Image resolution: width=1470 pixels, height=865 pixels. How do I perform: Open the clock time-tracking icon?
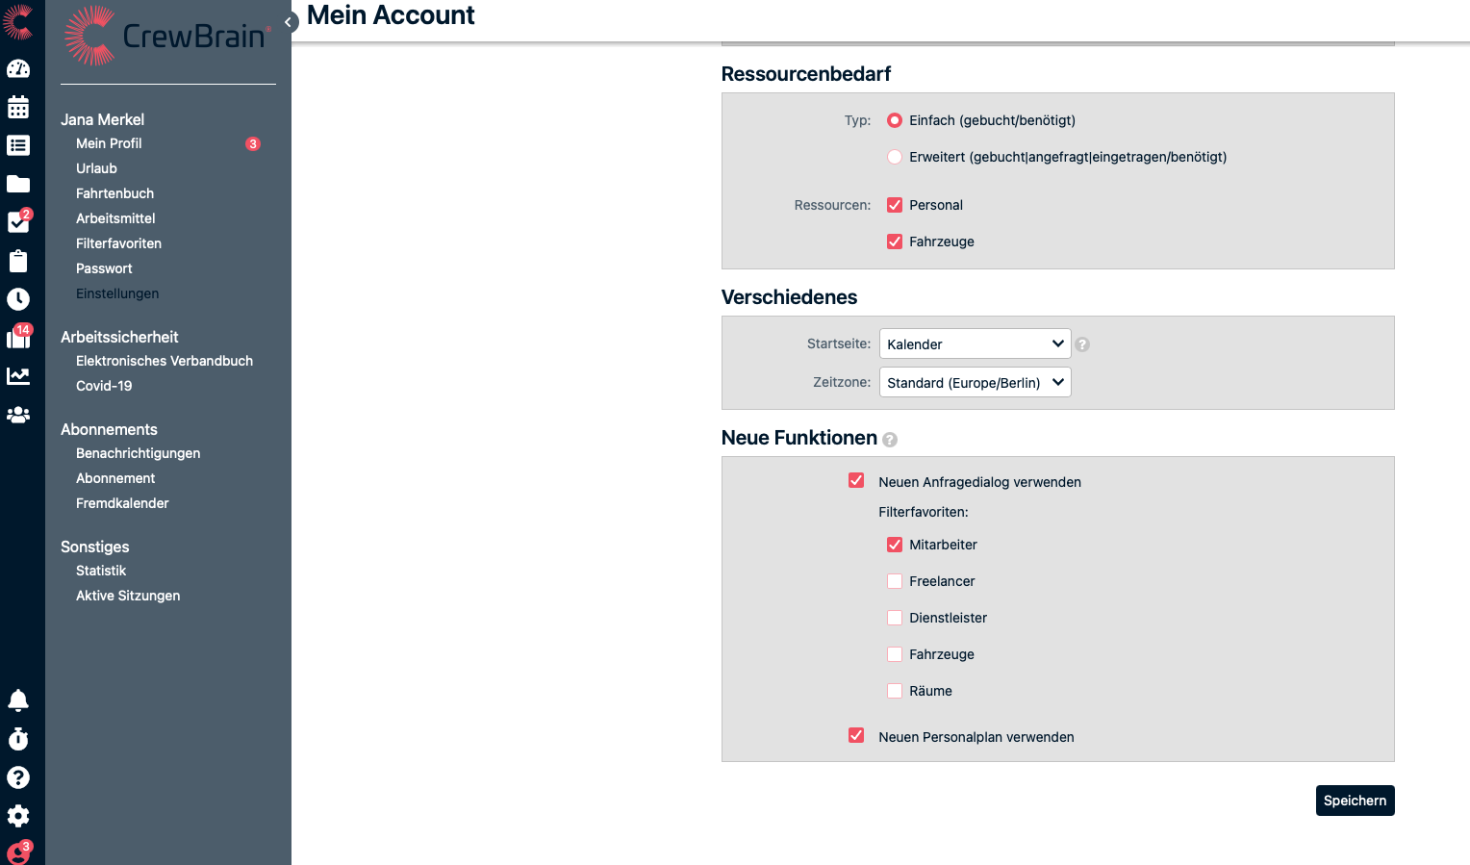click(x=18, y=299)
